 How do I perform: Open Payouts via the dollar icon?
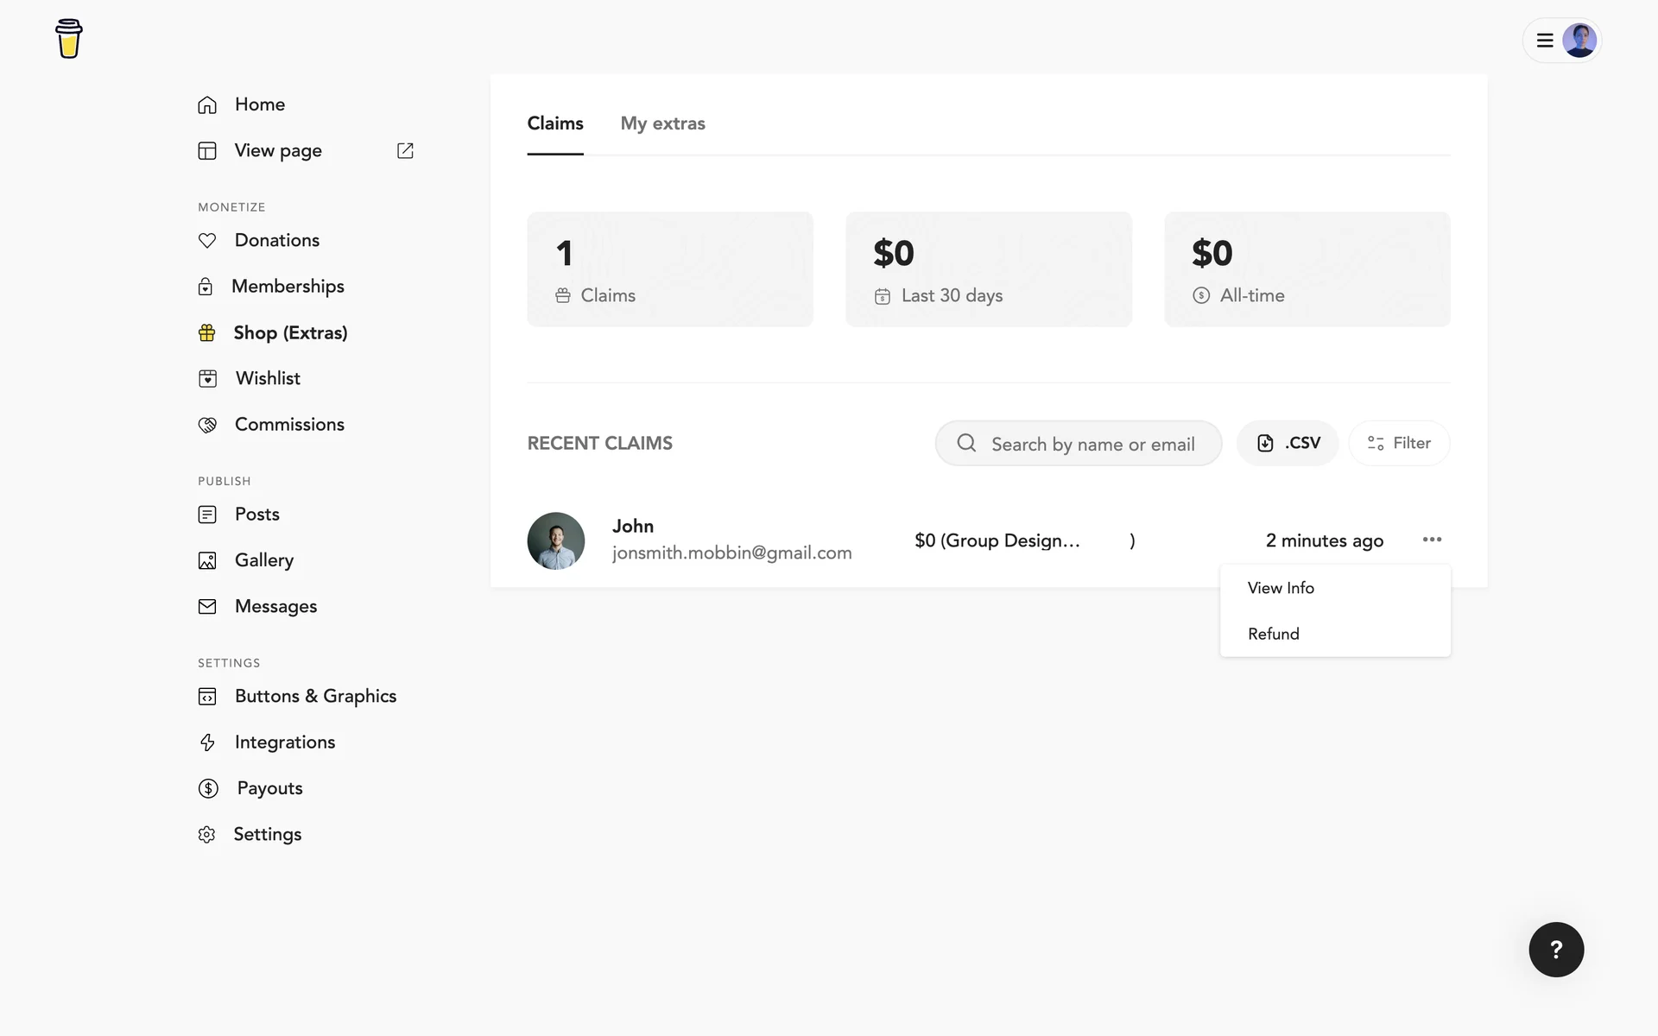coord(208,788)
